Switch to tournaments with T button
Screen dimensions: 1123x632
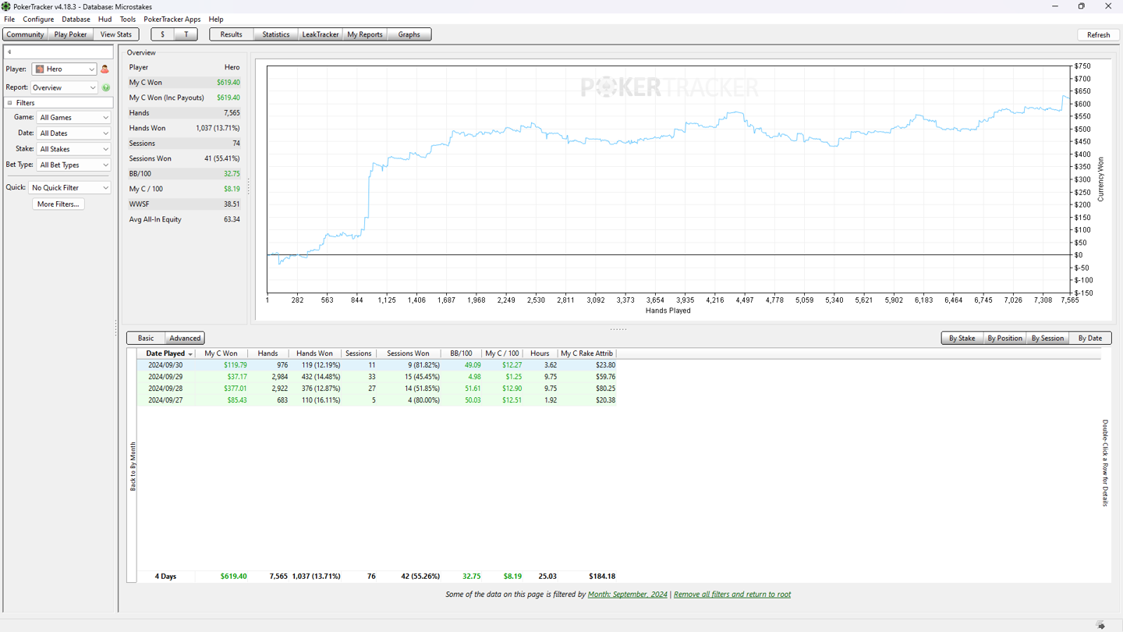tap(186, 34)
